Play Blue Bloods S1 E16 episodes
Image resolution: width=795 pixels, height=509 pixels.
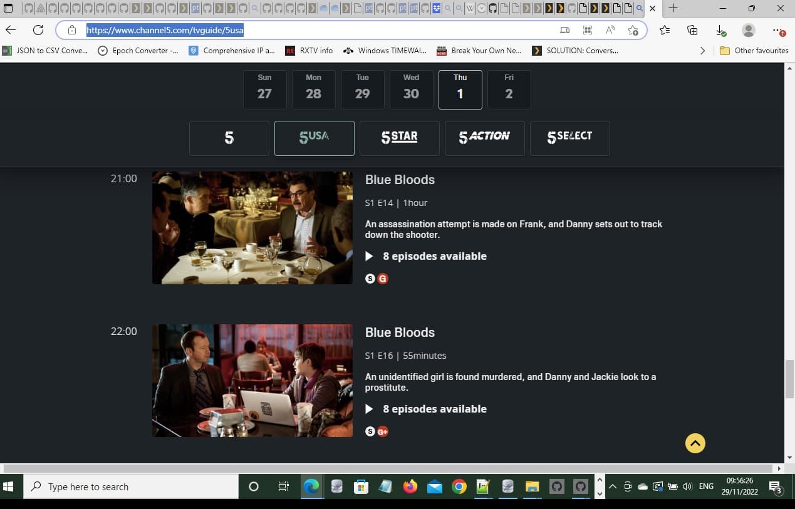point(370,409)
